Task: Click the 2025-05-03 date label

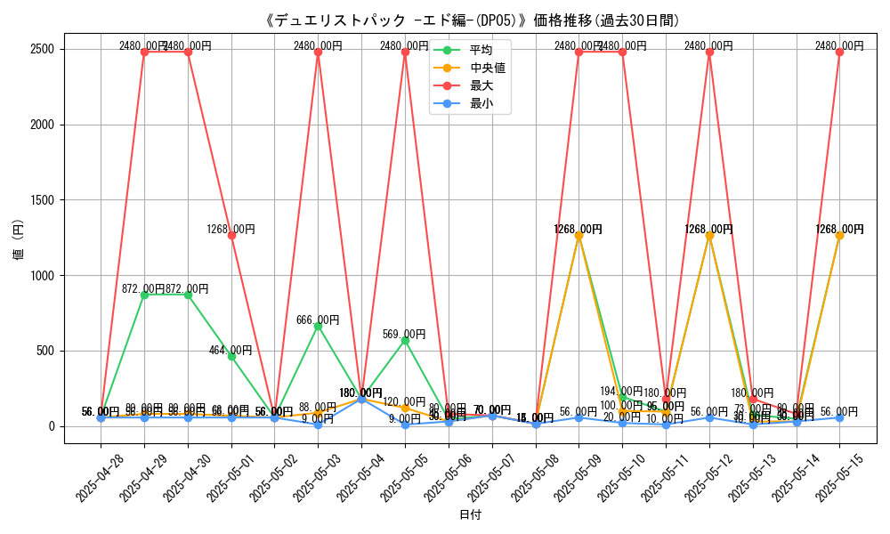Action: (x=318, y=479)
